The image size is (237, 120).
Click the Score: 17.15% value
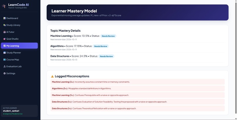click(x=74, y=46)
